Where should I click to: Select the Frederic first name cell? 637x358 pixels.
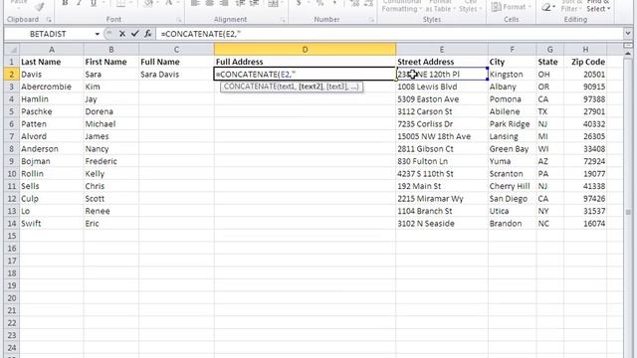coord(111,161)
